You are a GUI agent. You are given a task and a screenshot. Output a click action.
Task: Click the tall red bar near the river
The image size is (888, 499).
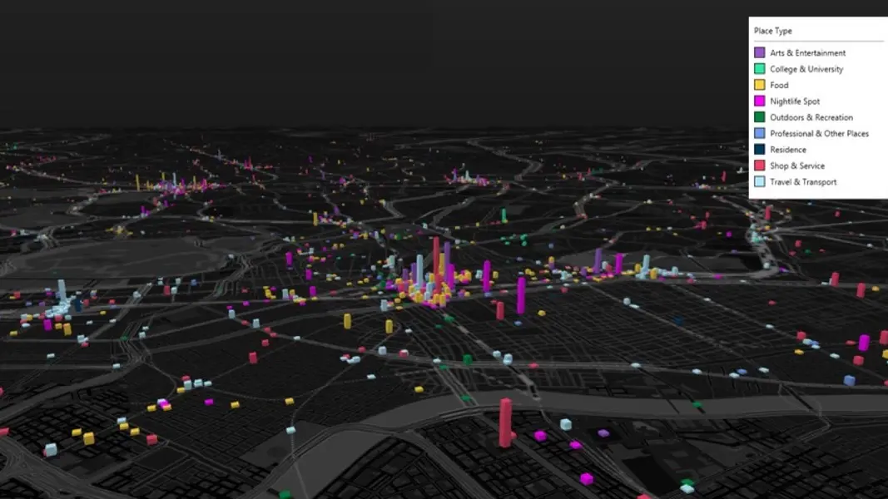tap(505, 422)
